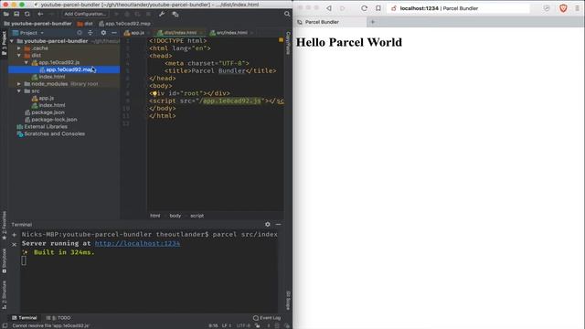Viewport: 585px width, 329px height.
Task: Click locate-in-project target icon in Project panel
Action: (80, 33)
